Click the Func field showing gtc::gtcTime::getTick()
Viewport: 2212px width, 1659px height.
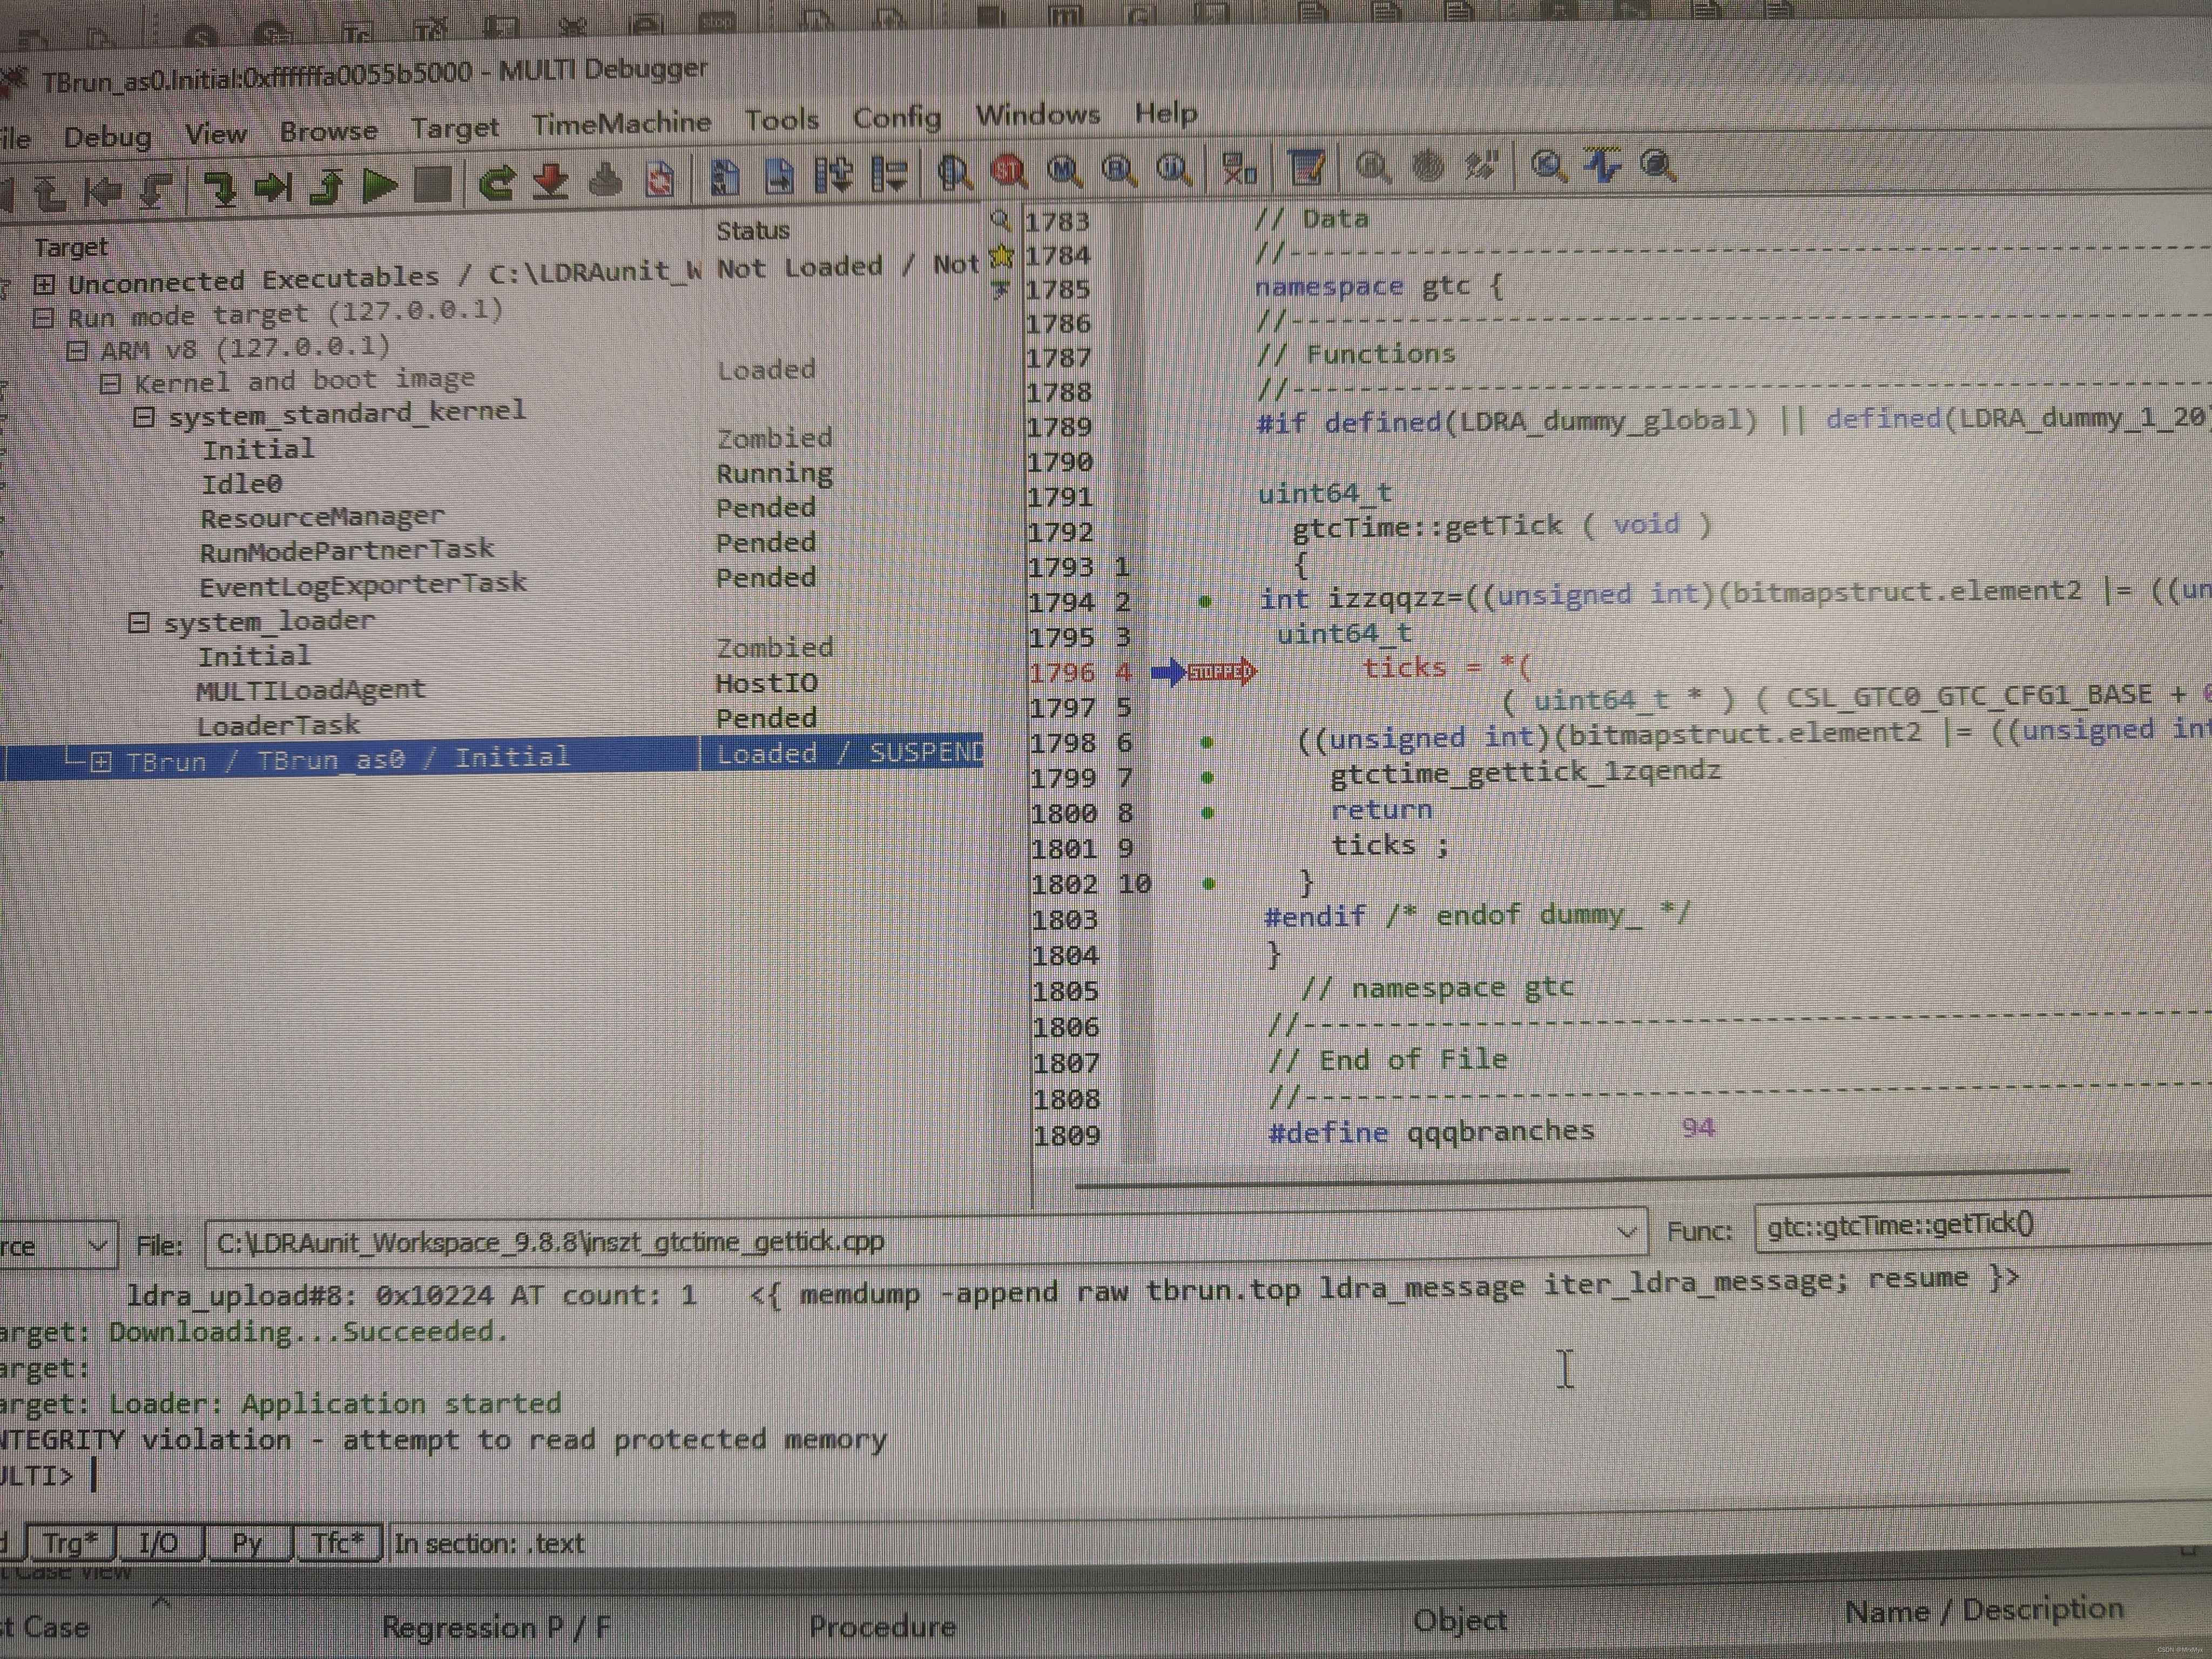(x=1982, y=1227)
